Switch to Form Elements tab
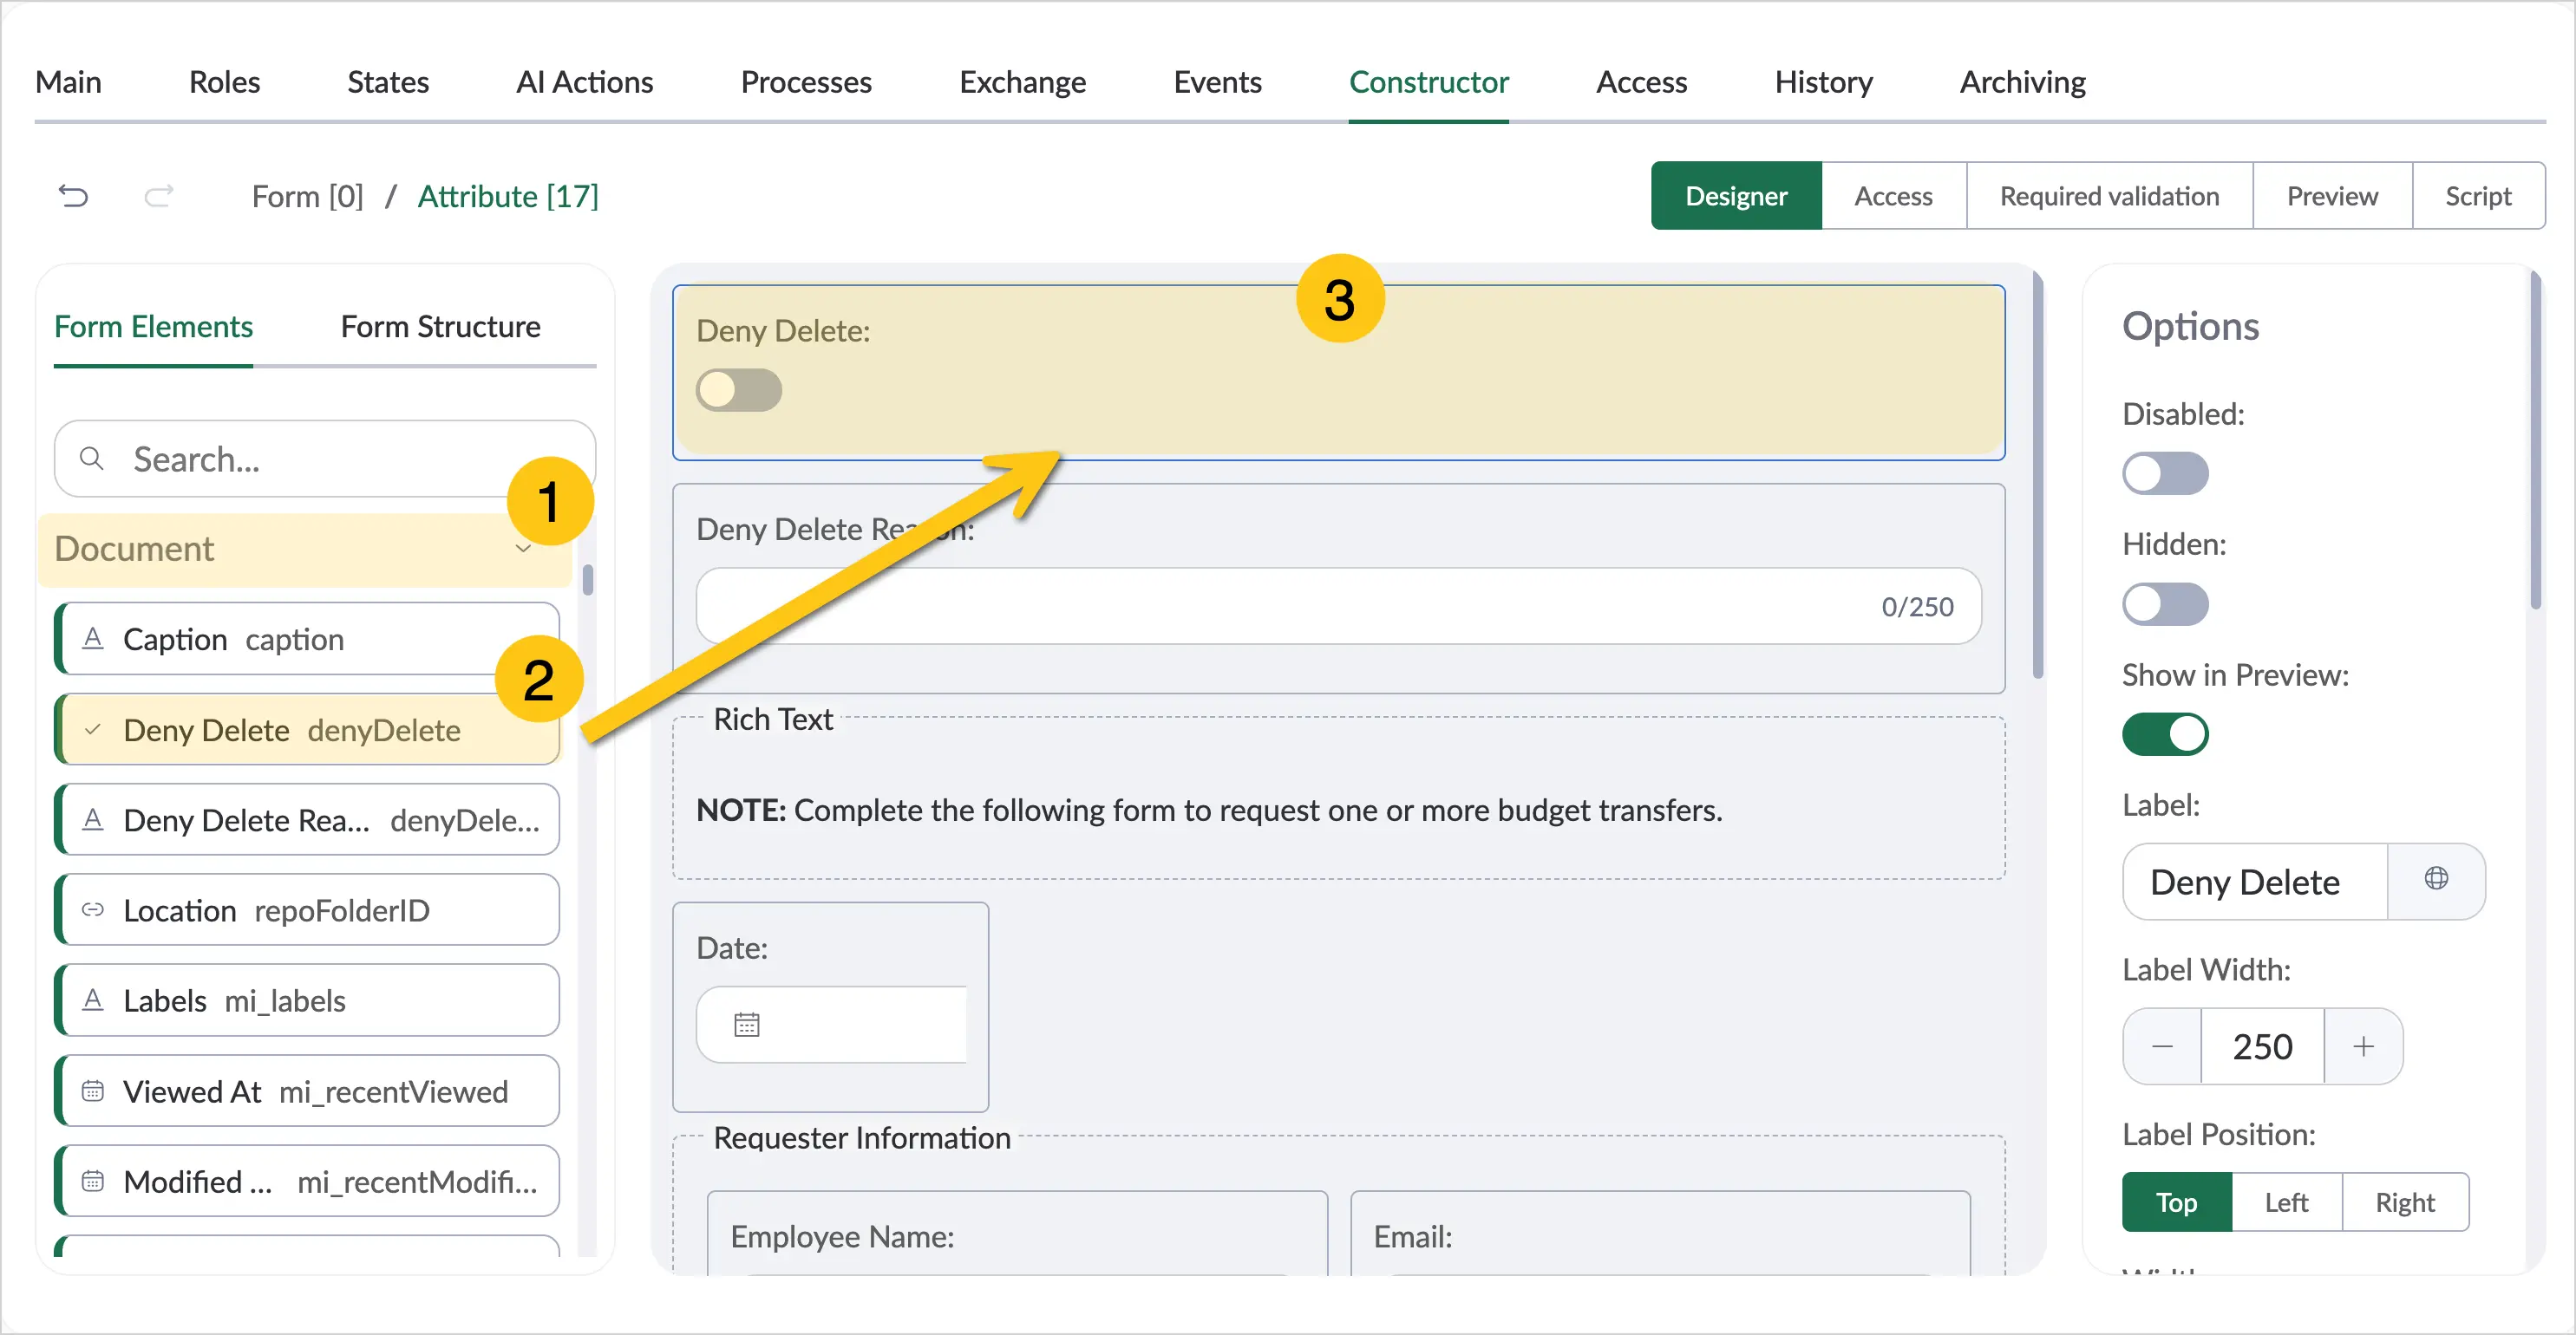Screen dimensions: 2576x1335 coord(153,327)
